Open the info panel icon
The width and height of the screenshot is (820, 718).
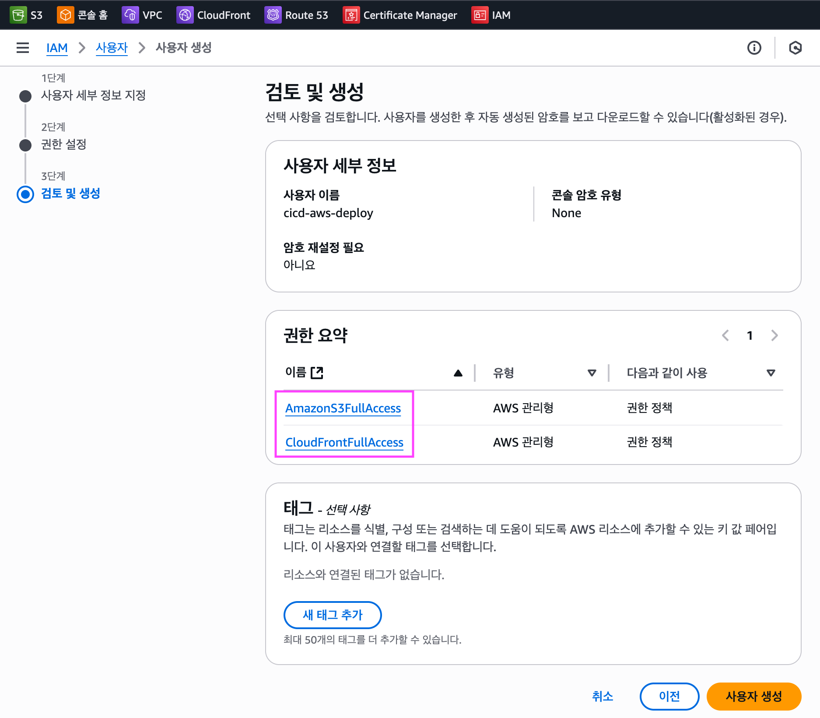point(754,48)
